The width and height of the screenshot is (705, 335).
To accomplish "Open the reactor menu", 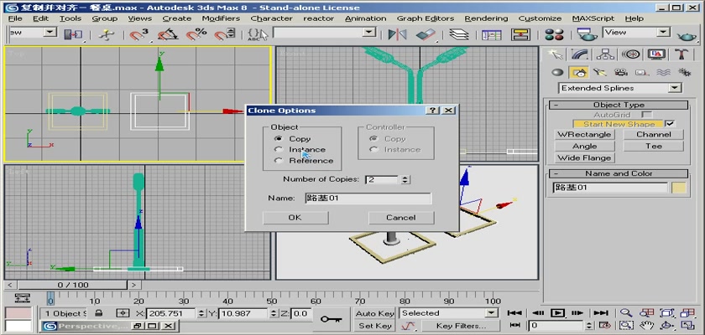I will pyautogui.click(x=318, y=18).
